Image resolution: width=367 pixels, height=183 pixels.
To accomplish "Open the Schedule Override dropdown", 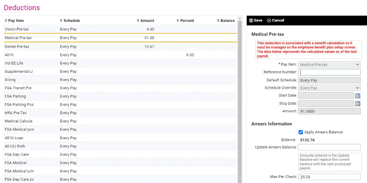I will [329, 88].
